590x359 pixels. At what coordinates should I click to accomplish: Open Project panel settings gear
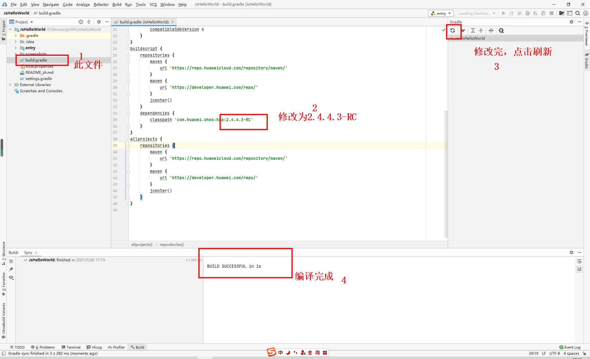click(99, 22)
